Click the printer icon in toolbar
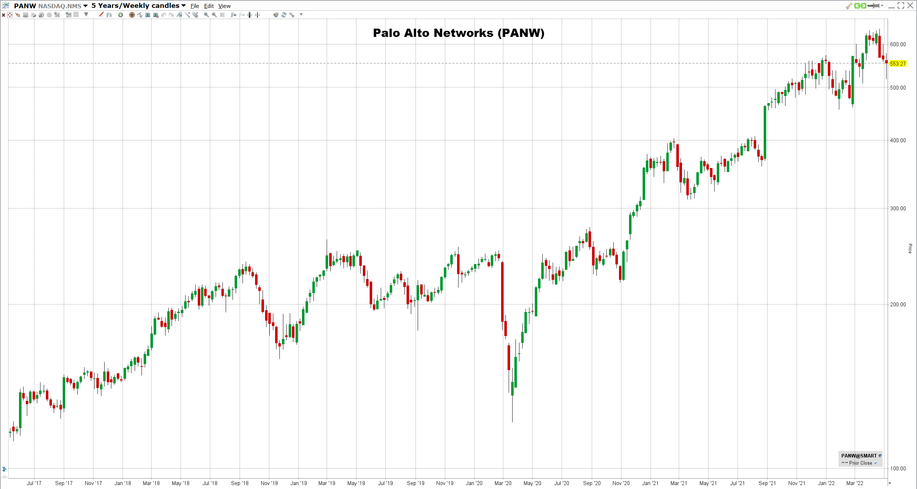The width and height of the screenshot is (917, 489). [x=33, y=15]
